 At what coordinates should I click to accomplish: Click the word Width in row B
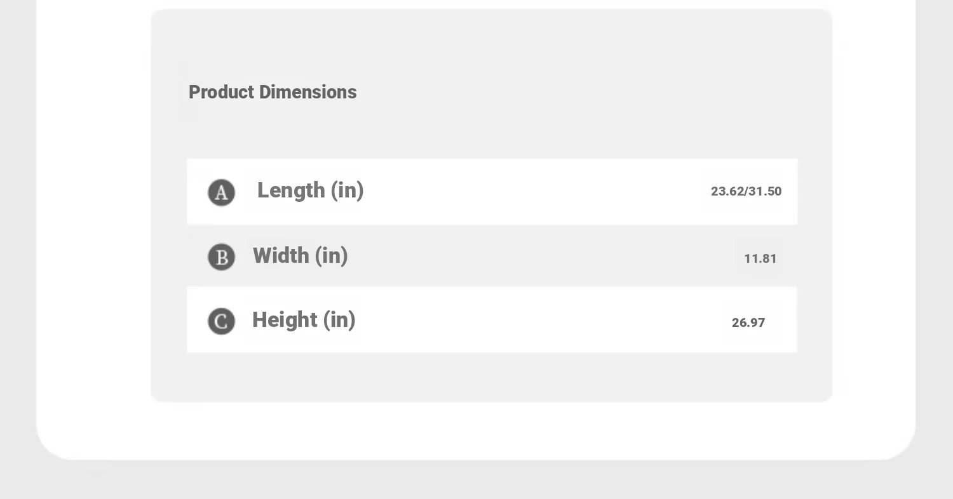pos(281,256)
